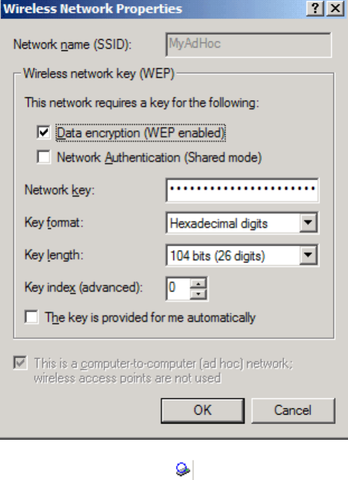This screenshot has width=348, height=480.
Task: Decrease the Key index value
Action: click(199, 293)
